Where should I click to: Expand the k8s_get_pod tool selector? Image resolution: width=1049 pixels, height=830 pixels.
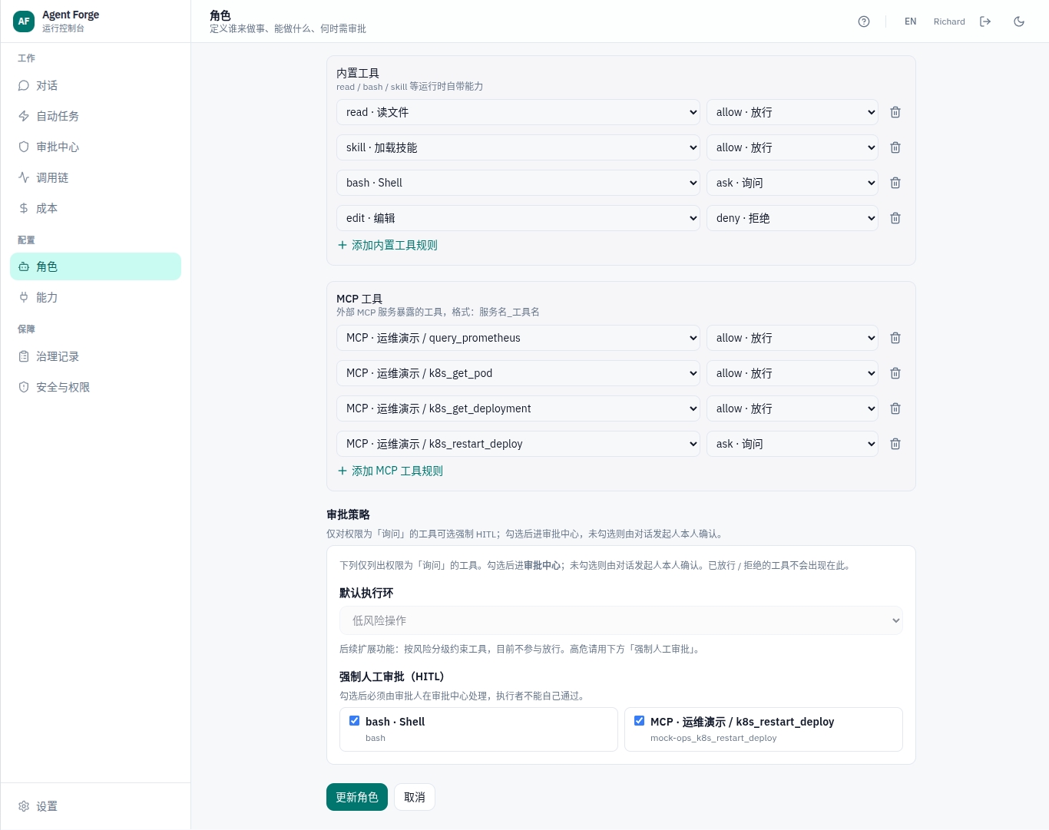coord(518,373)
